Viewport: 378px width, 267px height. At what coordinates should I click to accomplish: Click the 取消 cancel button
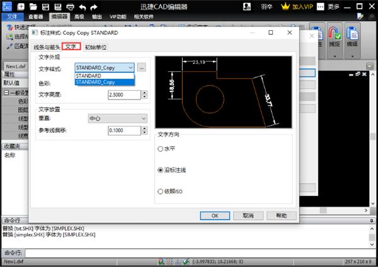tap(247, 215)
